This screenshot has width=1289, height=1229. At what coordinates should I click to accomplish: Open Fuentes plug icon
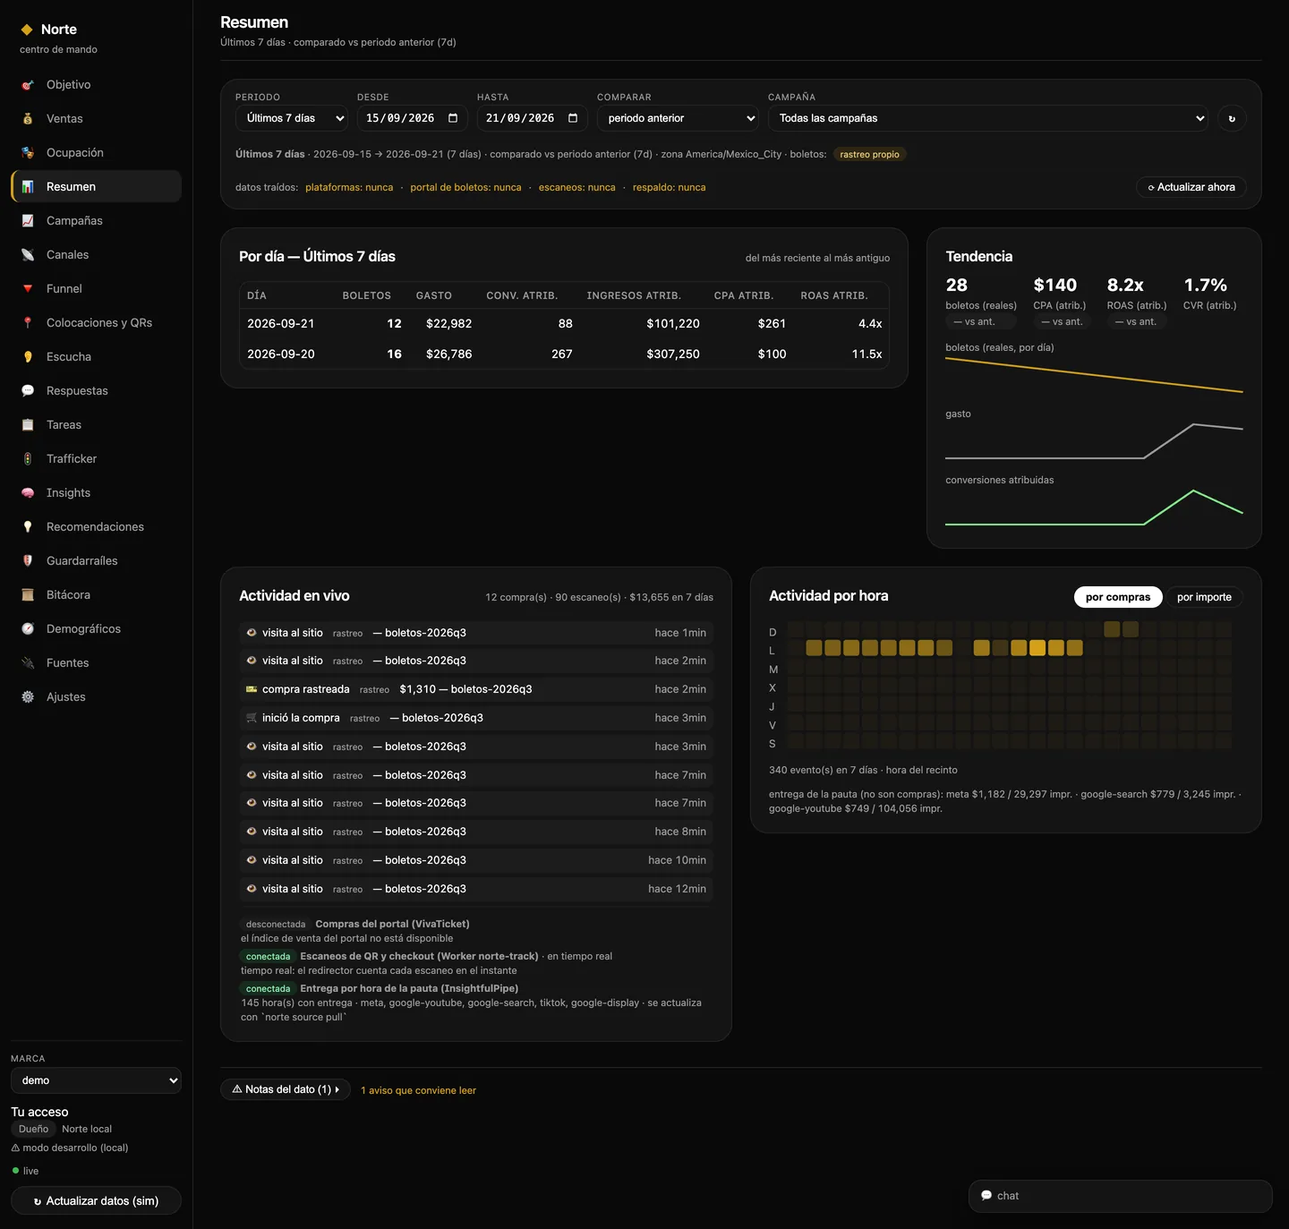coord(28,663)
